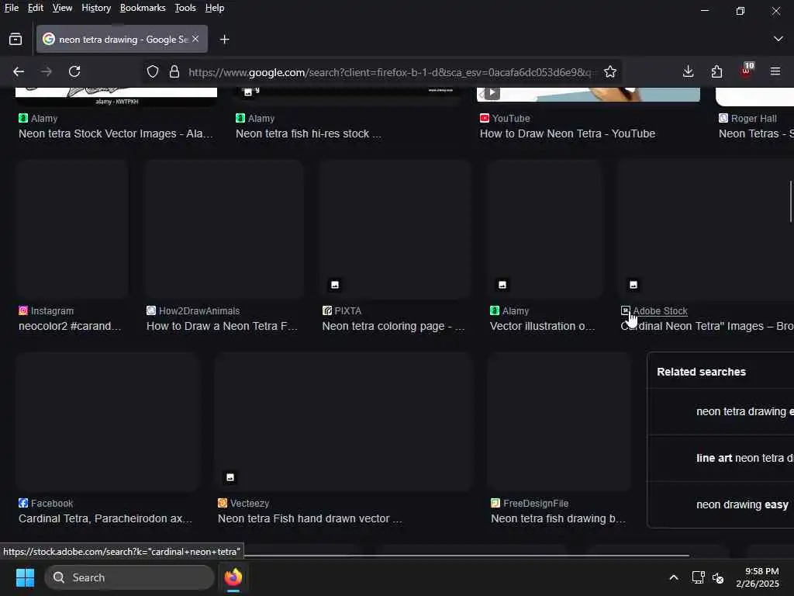
Task: Select the first related search neon tetra drawing
Action: point(721,411)
